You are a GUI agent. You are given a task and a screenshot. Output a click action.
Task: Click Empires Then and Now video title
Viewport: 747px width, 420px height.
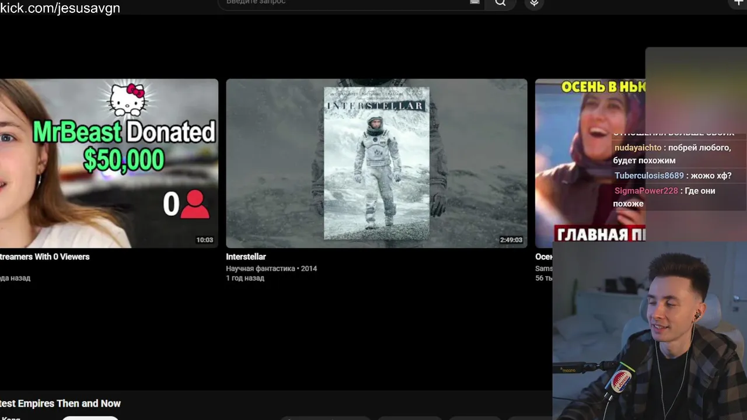pyautogui.click(x=61, y=404)
